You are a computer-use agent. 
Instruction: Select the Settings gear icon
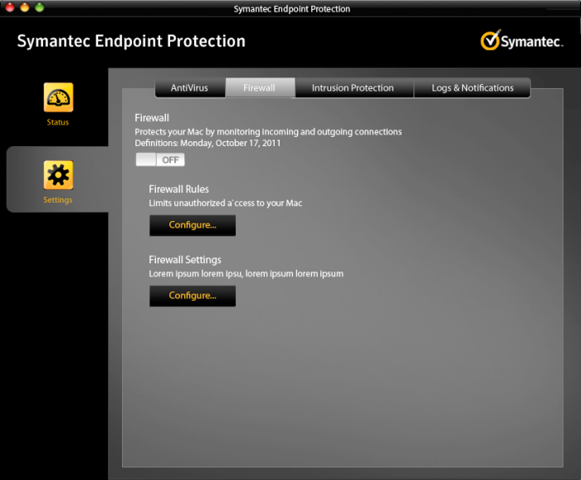click(59, 175)
